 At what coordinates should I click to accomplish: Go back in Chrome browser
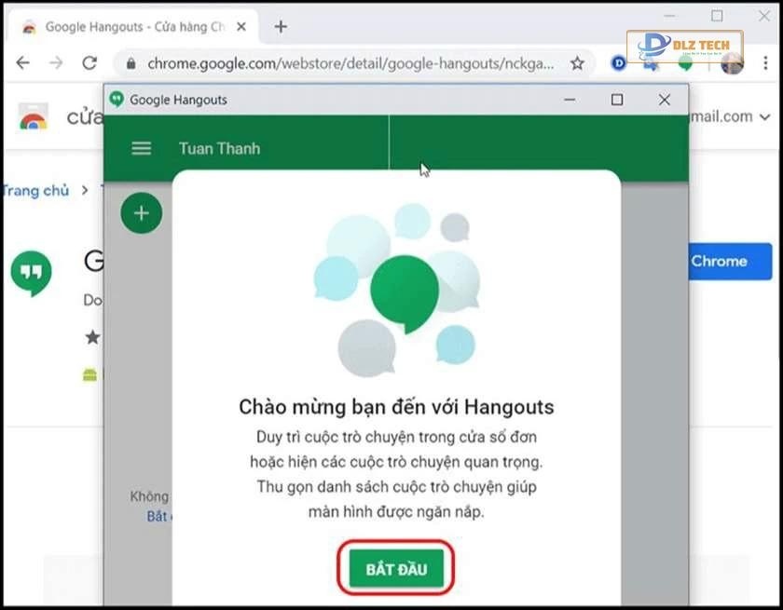[x=23, y=62]
